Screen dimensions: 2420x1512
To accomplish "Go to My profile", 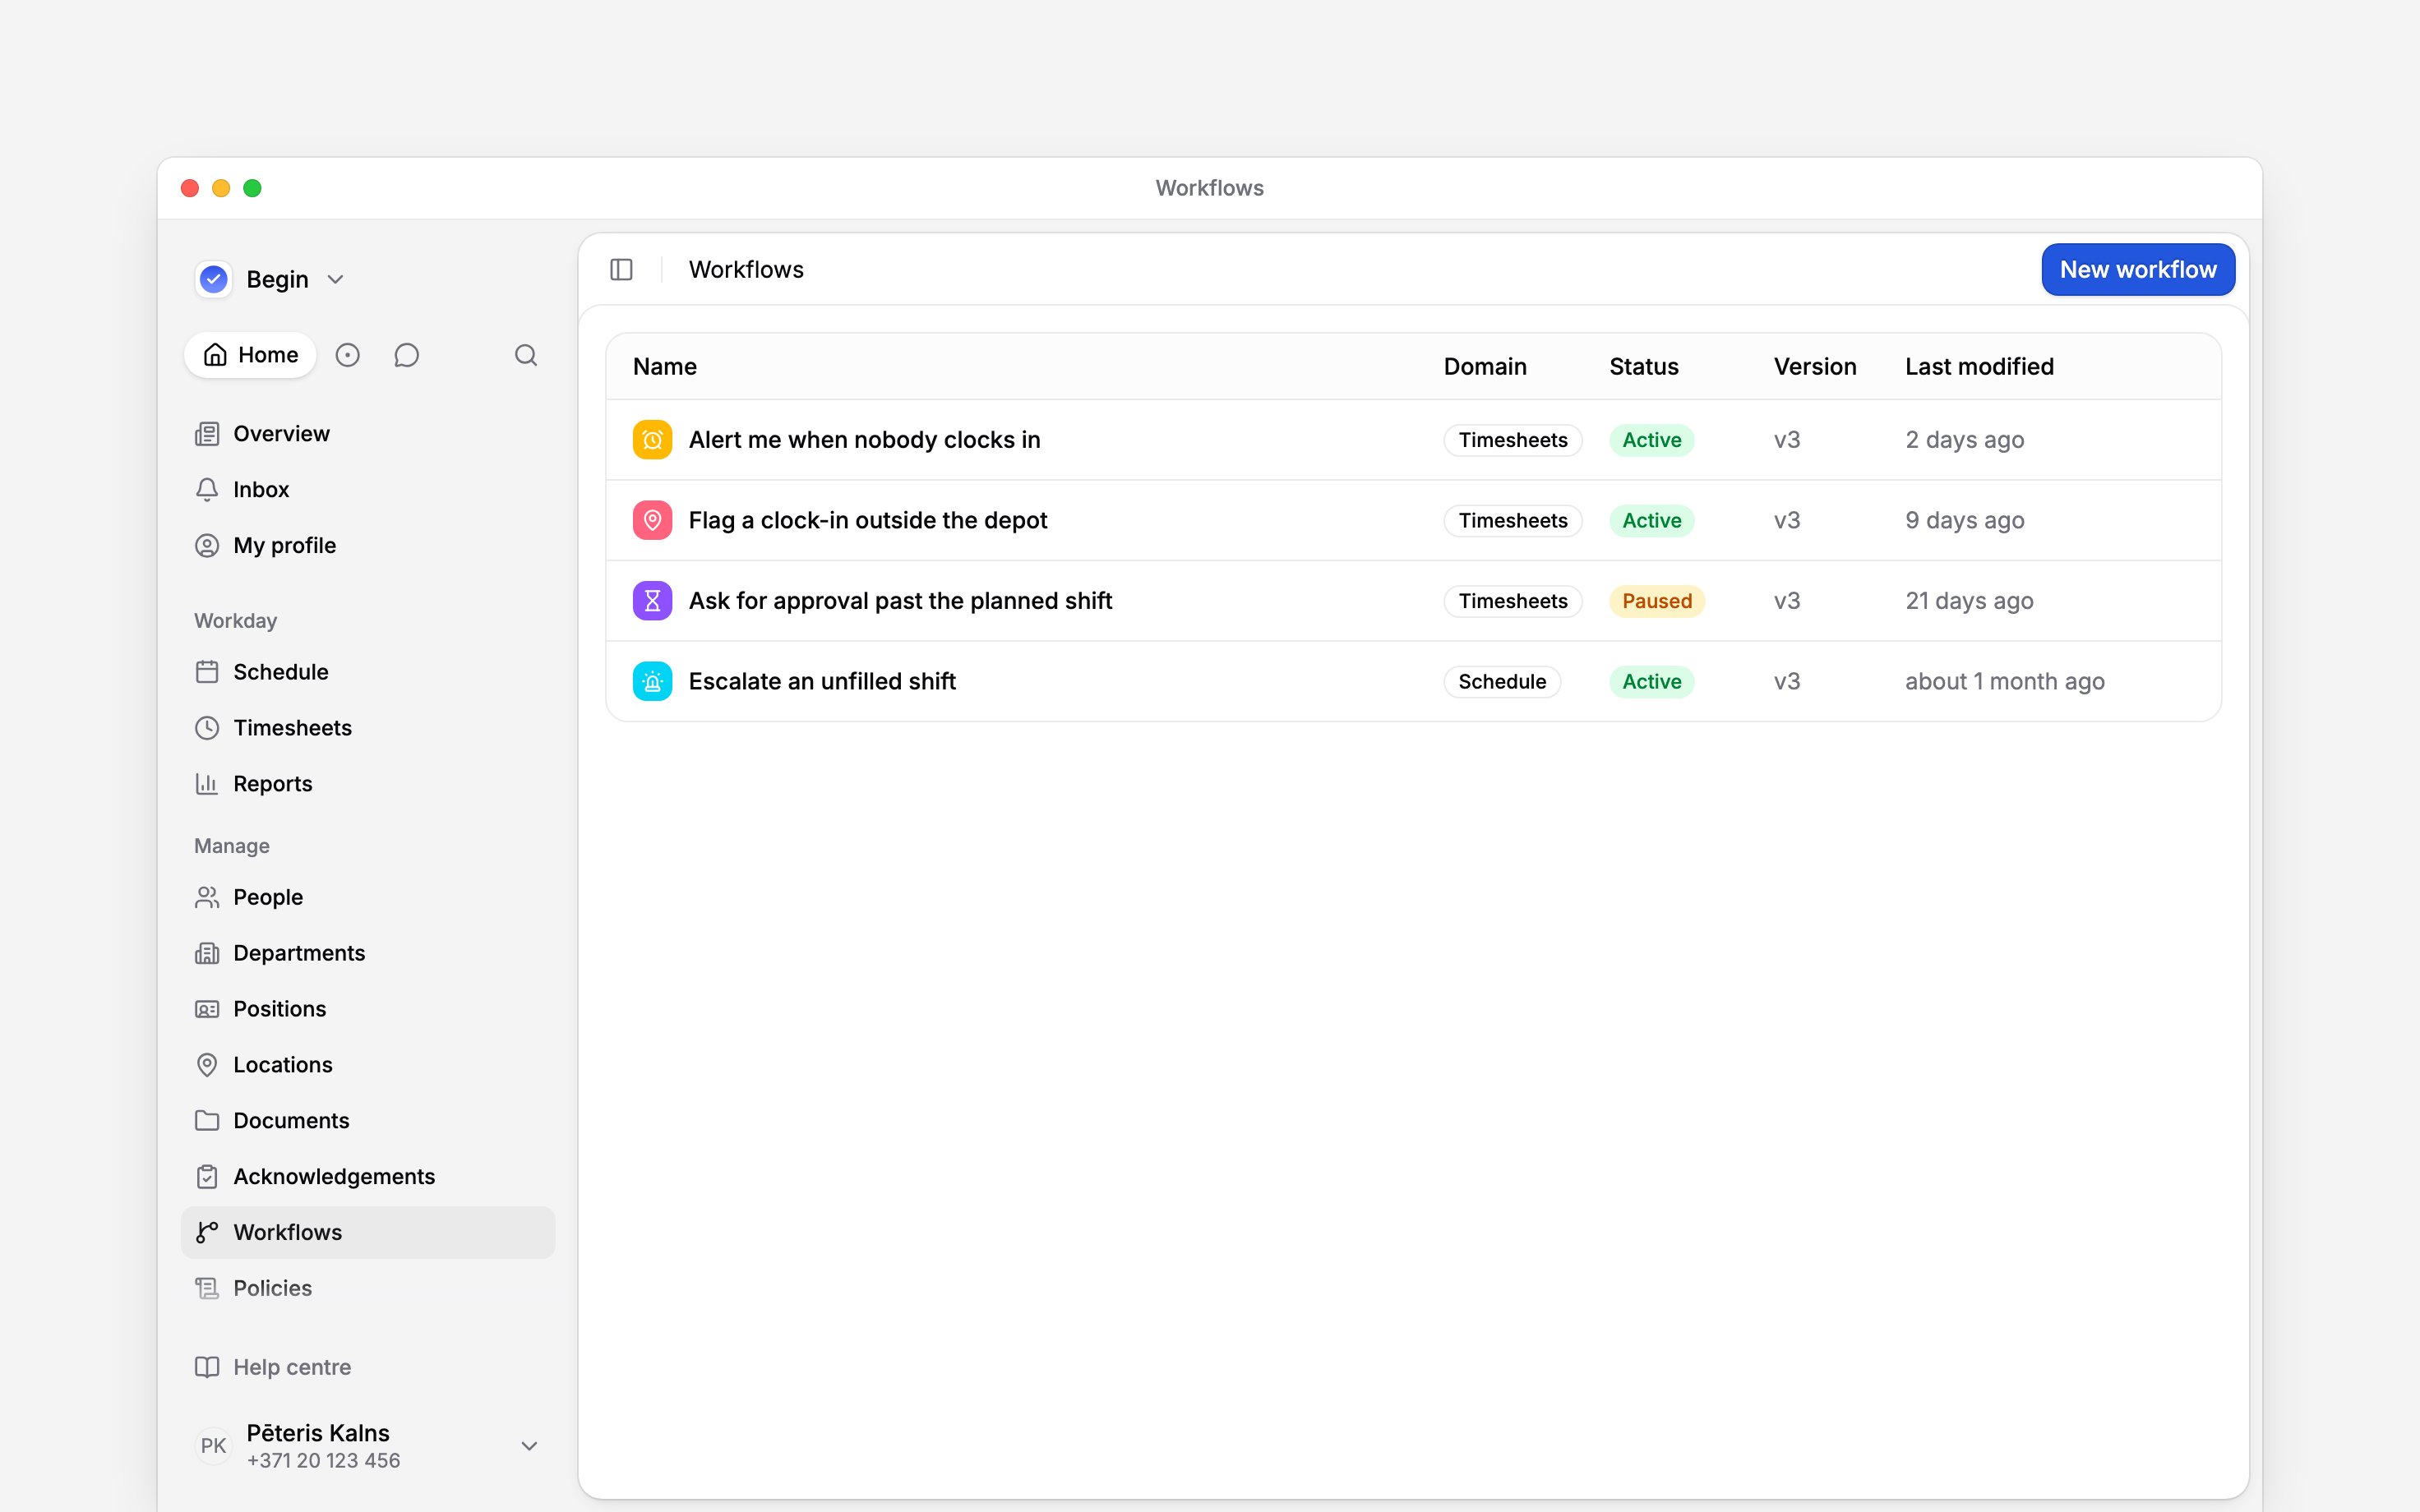I will click(368, 546).
